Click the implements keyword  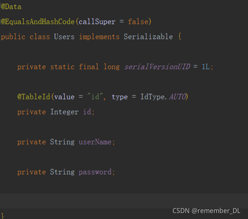coord(99,37)
